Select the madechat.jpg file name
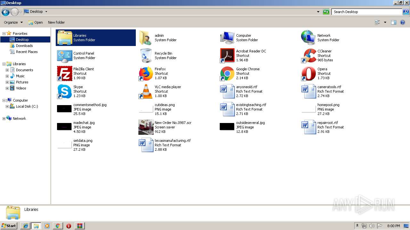 pyautogui.click(x=84, y=123)
